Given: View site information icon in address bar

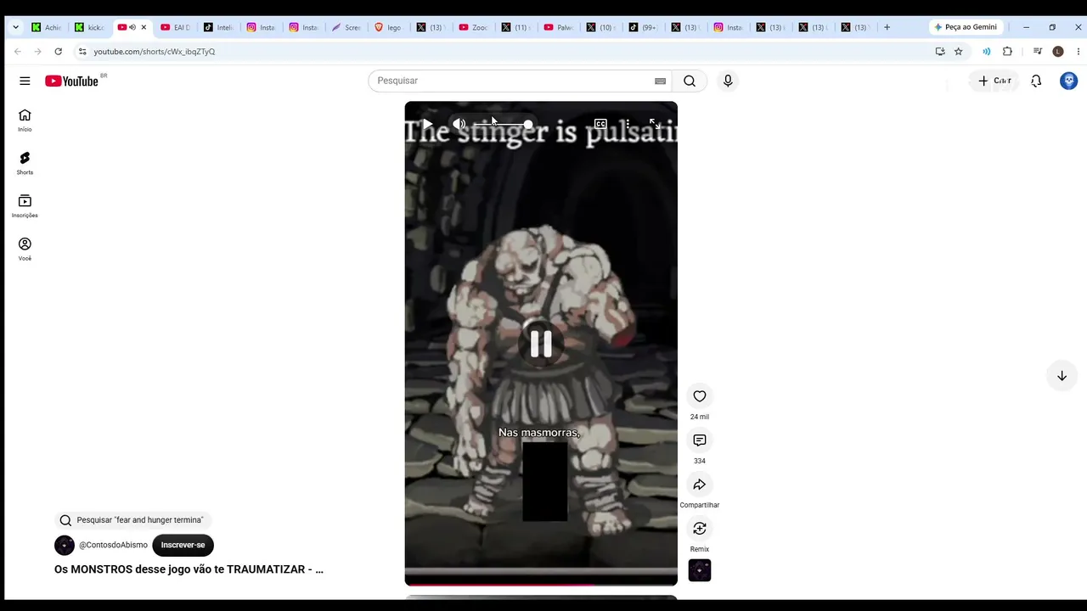Looking at the screenshot, I should 82,52.
